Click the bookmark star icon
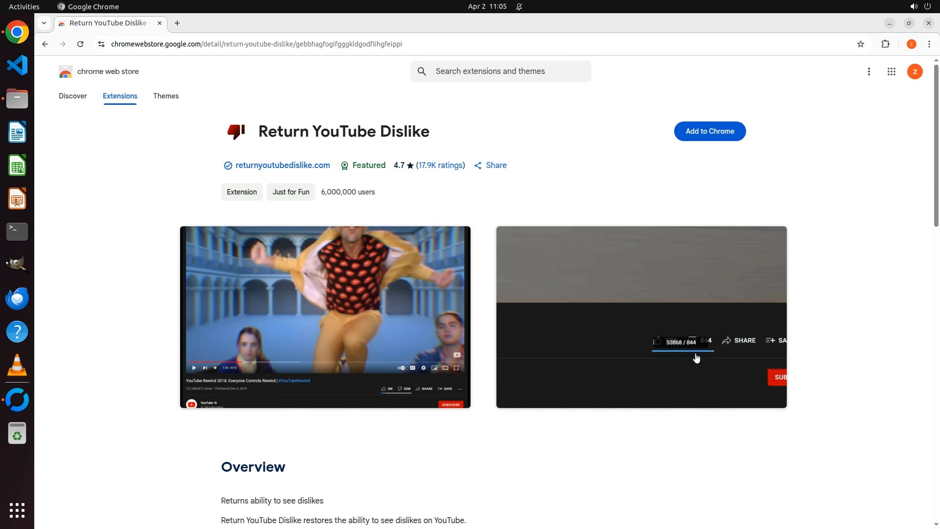The width and height of the screenshot is (940, 529). (861, 44)
